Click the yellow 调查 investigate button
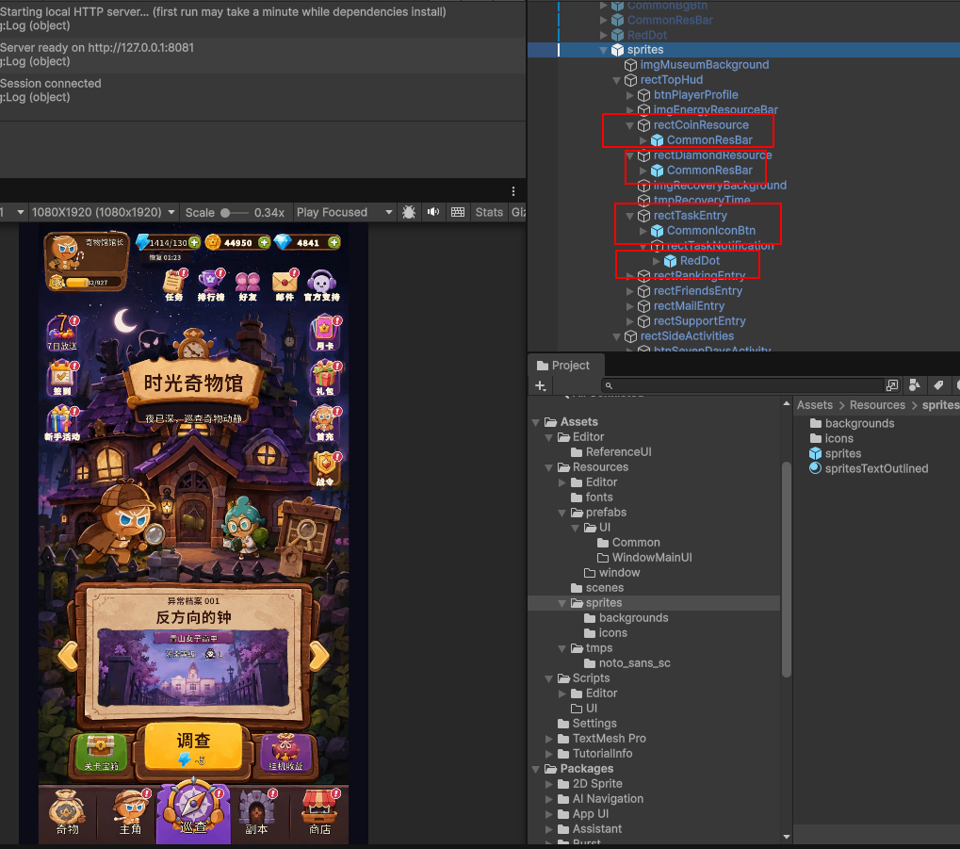960x849 pixels. tap(193, 747)
